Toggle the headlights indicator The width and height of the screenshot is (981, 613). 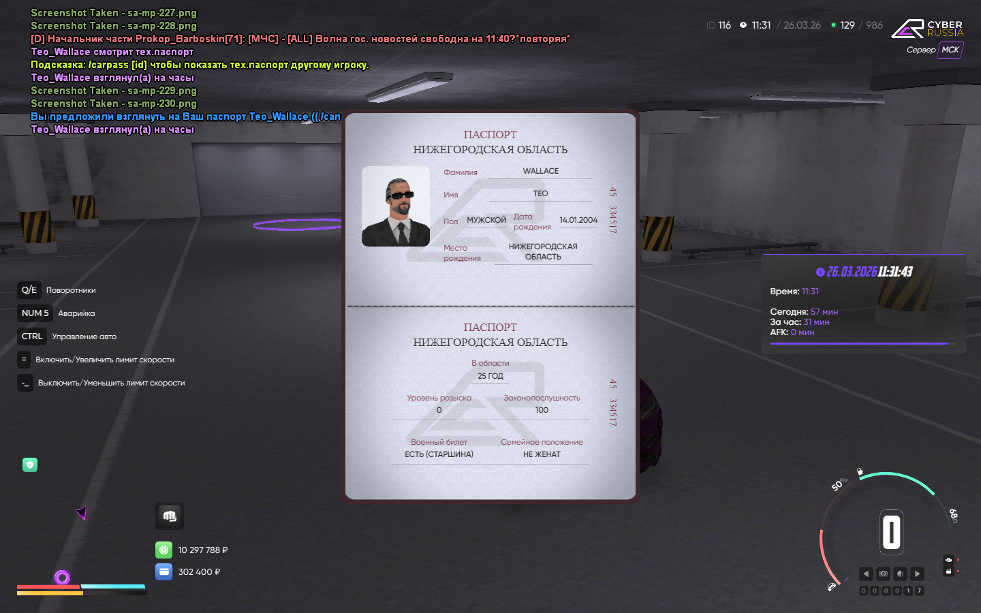[900, 573]
